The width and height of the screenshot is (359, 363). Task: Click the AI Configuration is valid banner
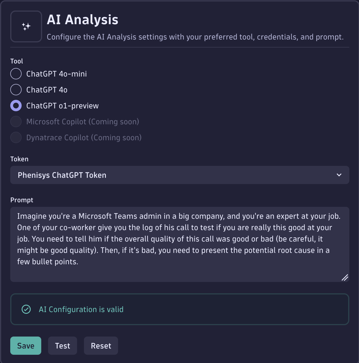180,309
